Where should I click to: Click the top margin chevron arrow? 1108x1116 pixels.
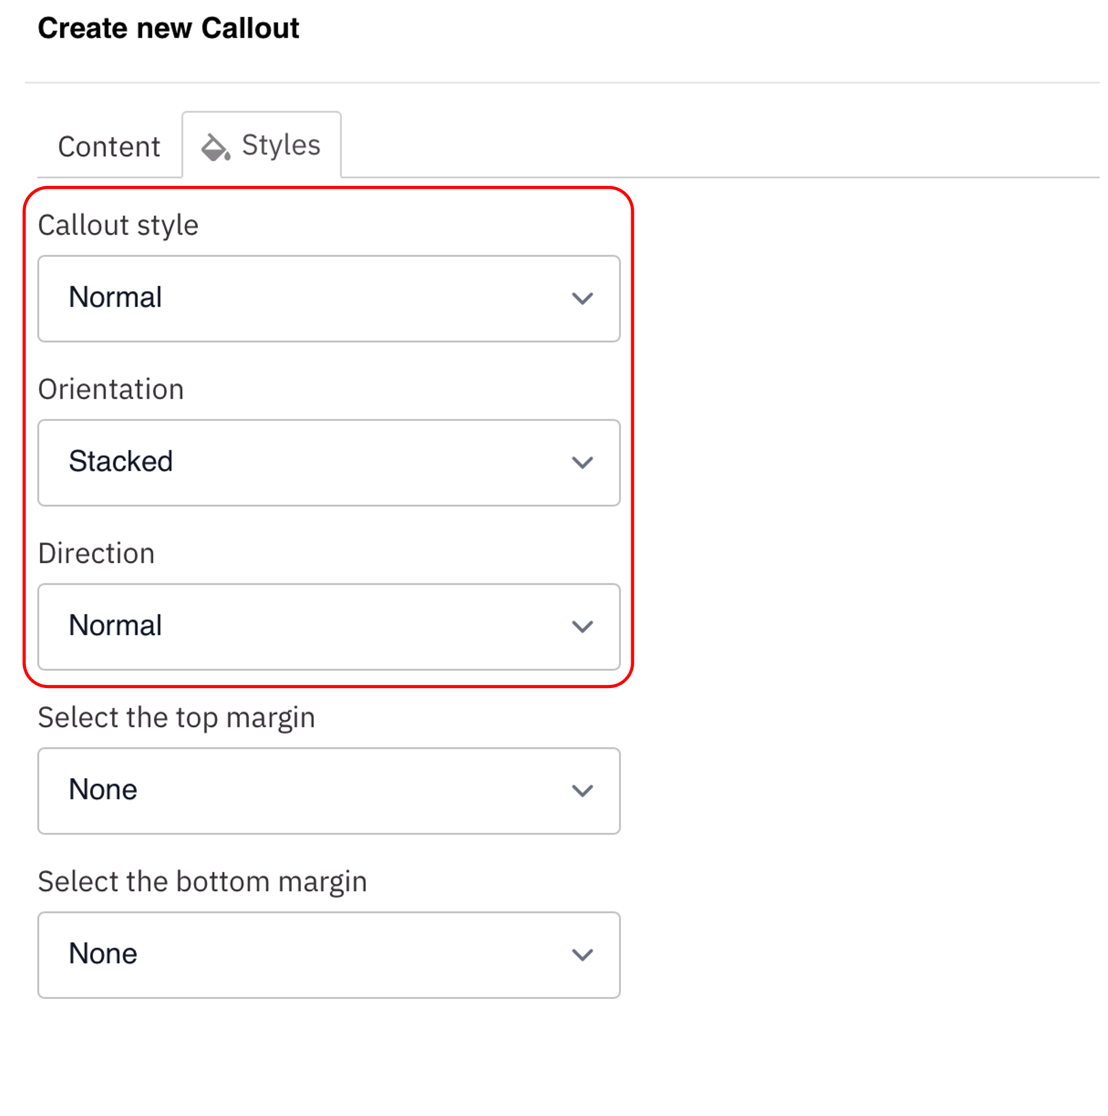pos(582,791)
